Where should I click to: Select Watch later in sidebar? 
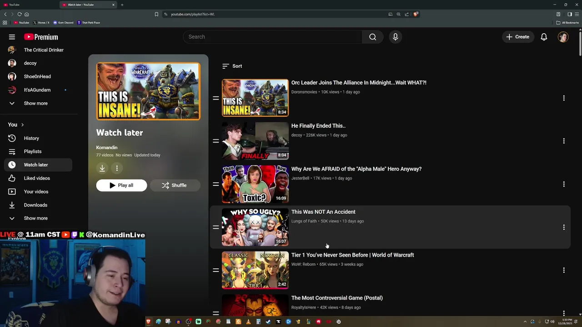(x=38, y=165)
